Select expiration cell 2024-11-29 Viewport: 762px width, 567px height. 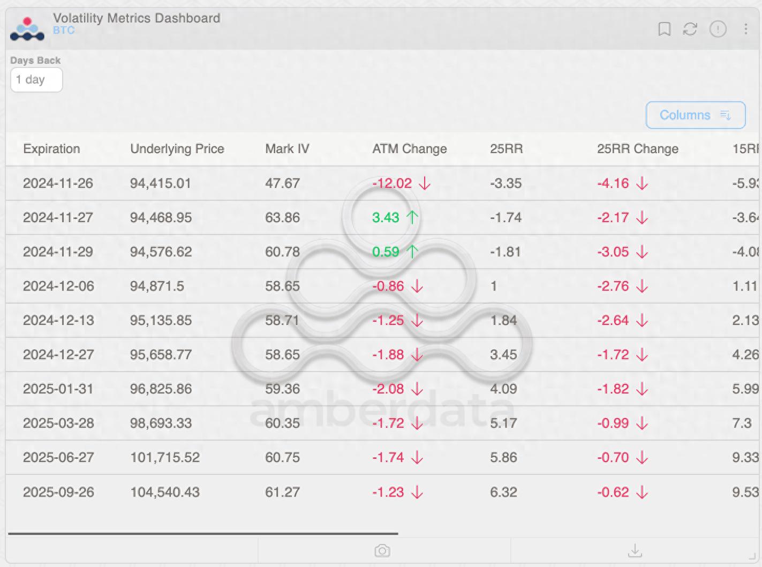[x=58, y=252]
